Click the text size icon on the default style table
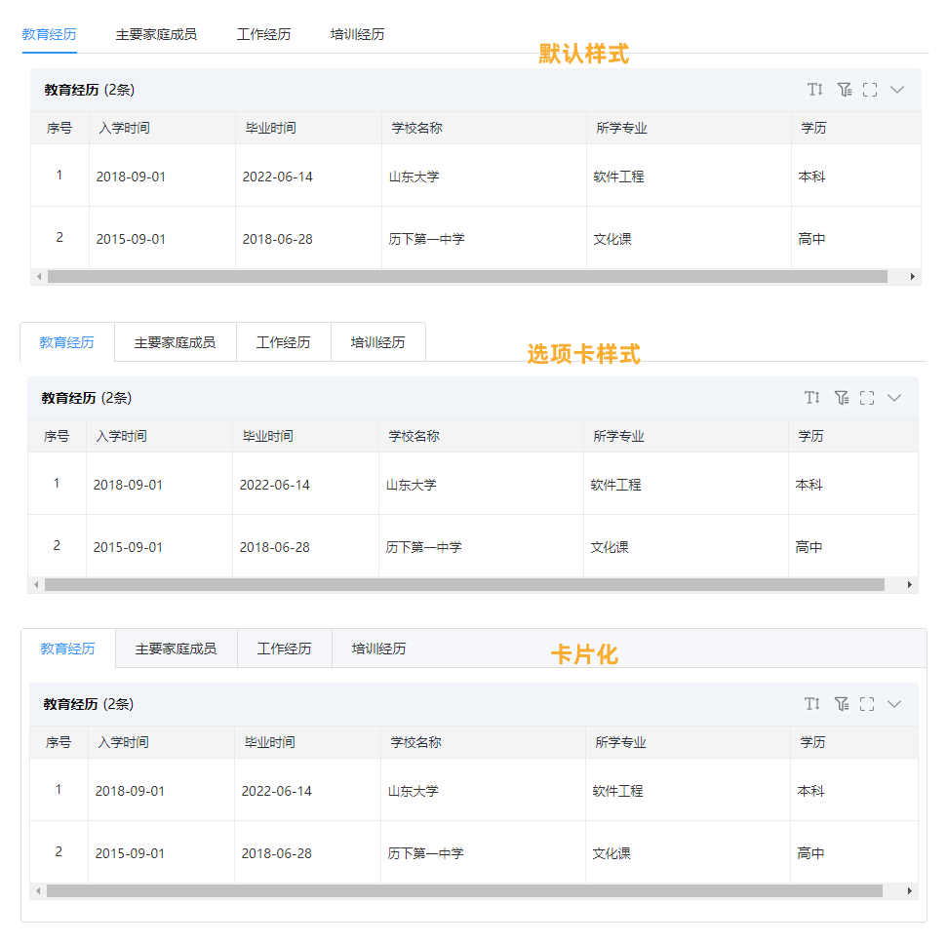This screenshot has height=944, width=947. pos(815,89)
